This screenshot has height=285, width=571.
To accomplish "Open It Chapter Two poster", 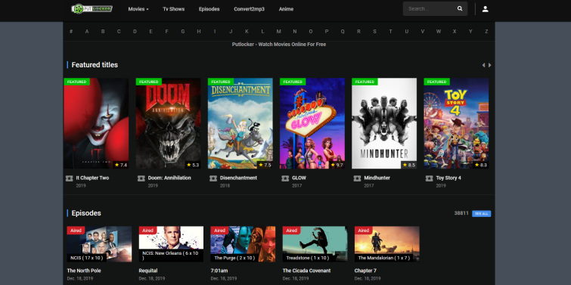I will click(96, 123).
